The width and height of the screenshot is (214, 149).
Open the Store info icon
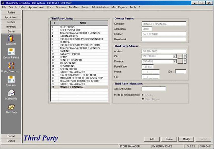pyautogui.click(x=11, y=79)
